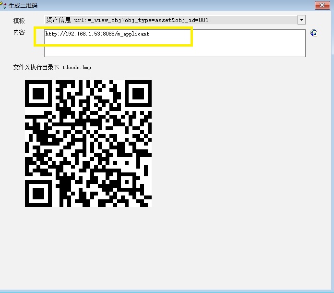Click the QR code's small bottom-right alignment square
The width and height of the screenshot is (334, 293).
126,182
